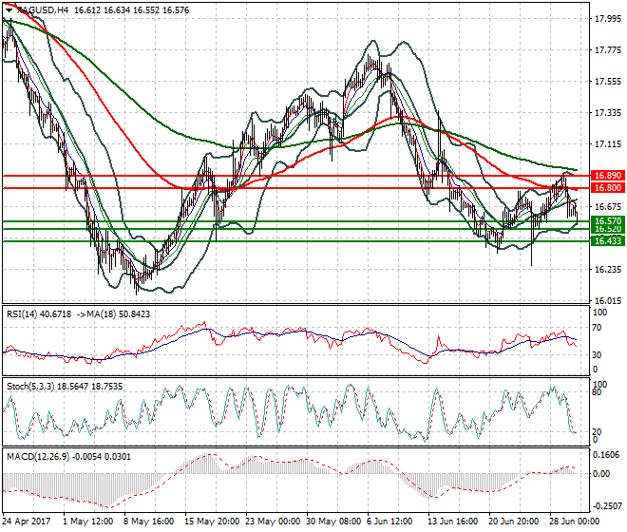The height and width of the screenshot is (532, 627).
Task: Select the Stochastic 20 level scale value
Action: coord(597,432)
